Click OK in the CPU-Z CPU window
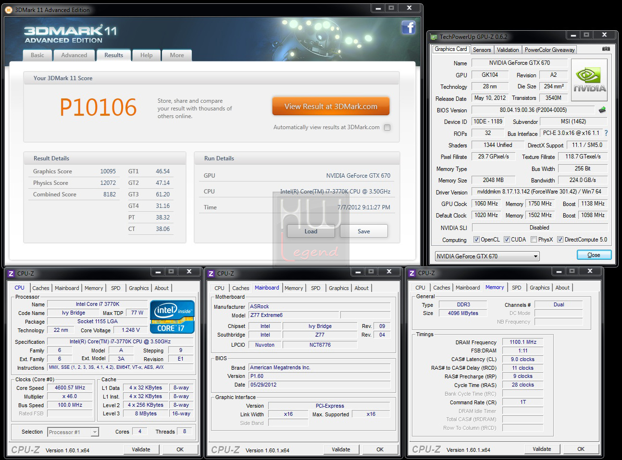Viewport: 622px width, 460px height. (180, 449)
